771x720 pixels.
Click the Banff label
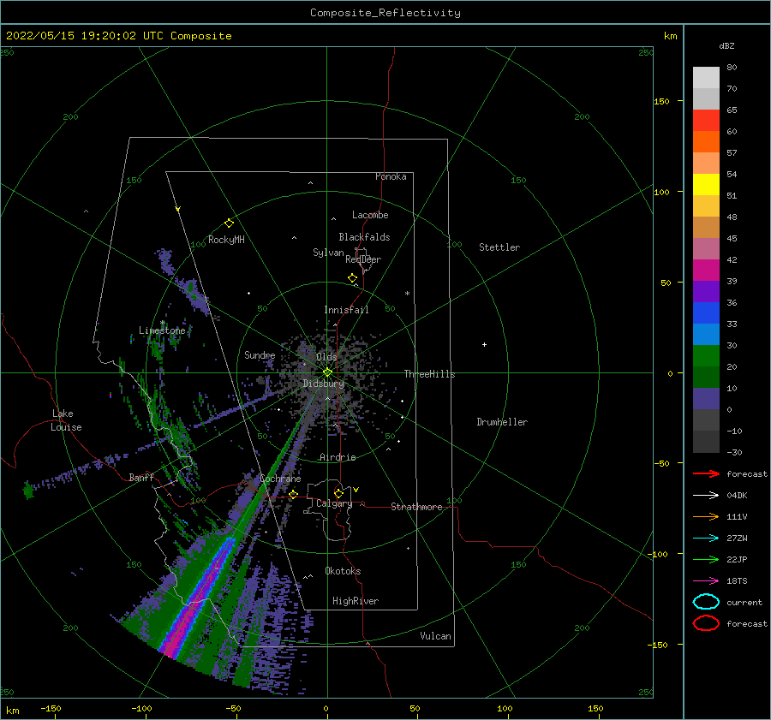[141, 477]
